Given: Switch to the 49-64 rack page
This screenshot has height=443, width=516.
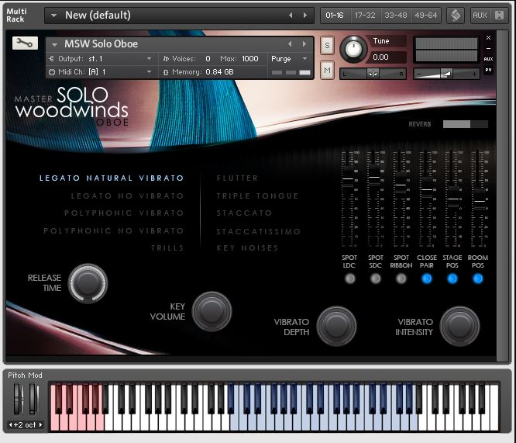Looking at the screenshot, I should (x=426, y=16).
